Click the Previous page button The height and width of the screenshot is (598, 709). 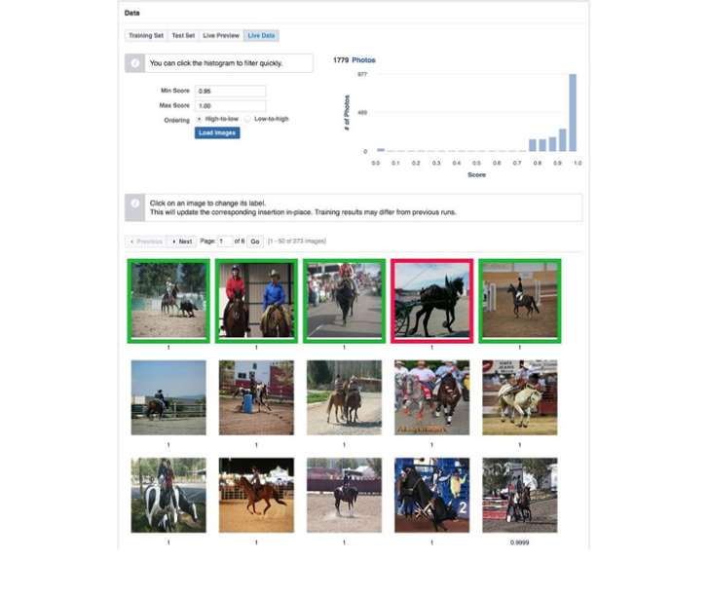point(145,241)
